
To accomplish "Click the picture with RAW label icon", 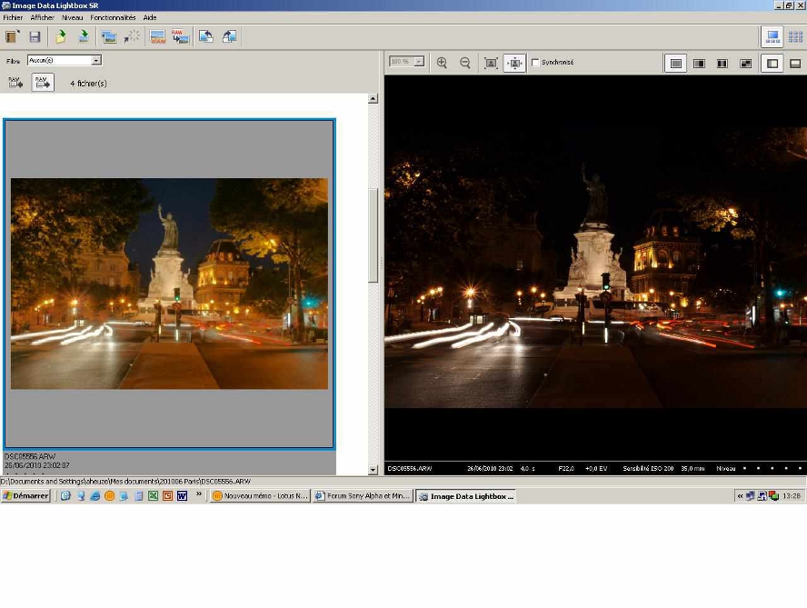I will tap(157, 36).
